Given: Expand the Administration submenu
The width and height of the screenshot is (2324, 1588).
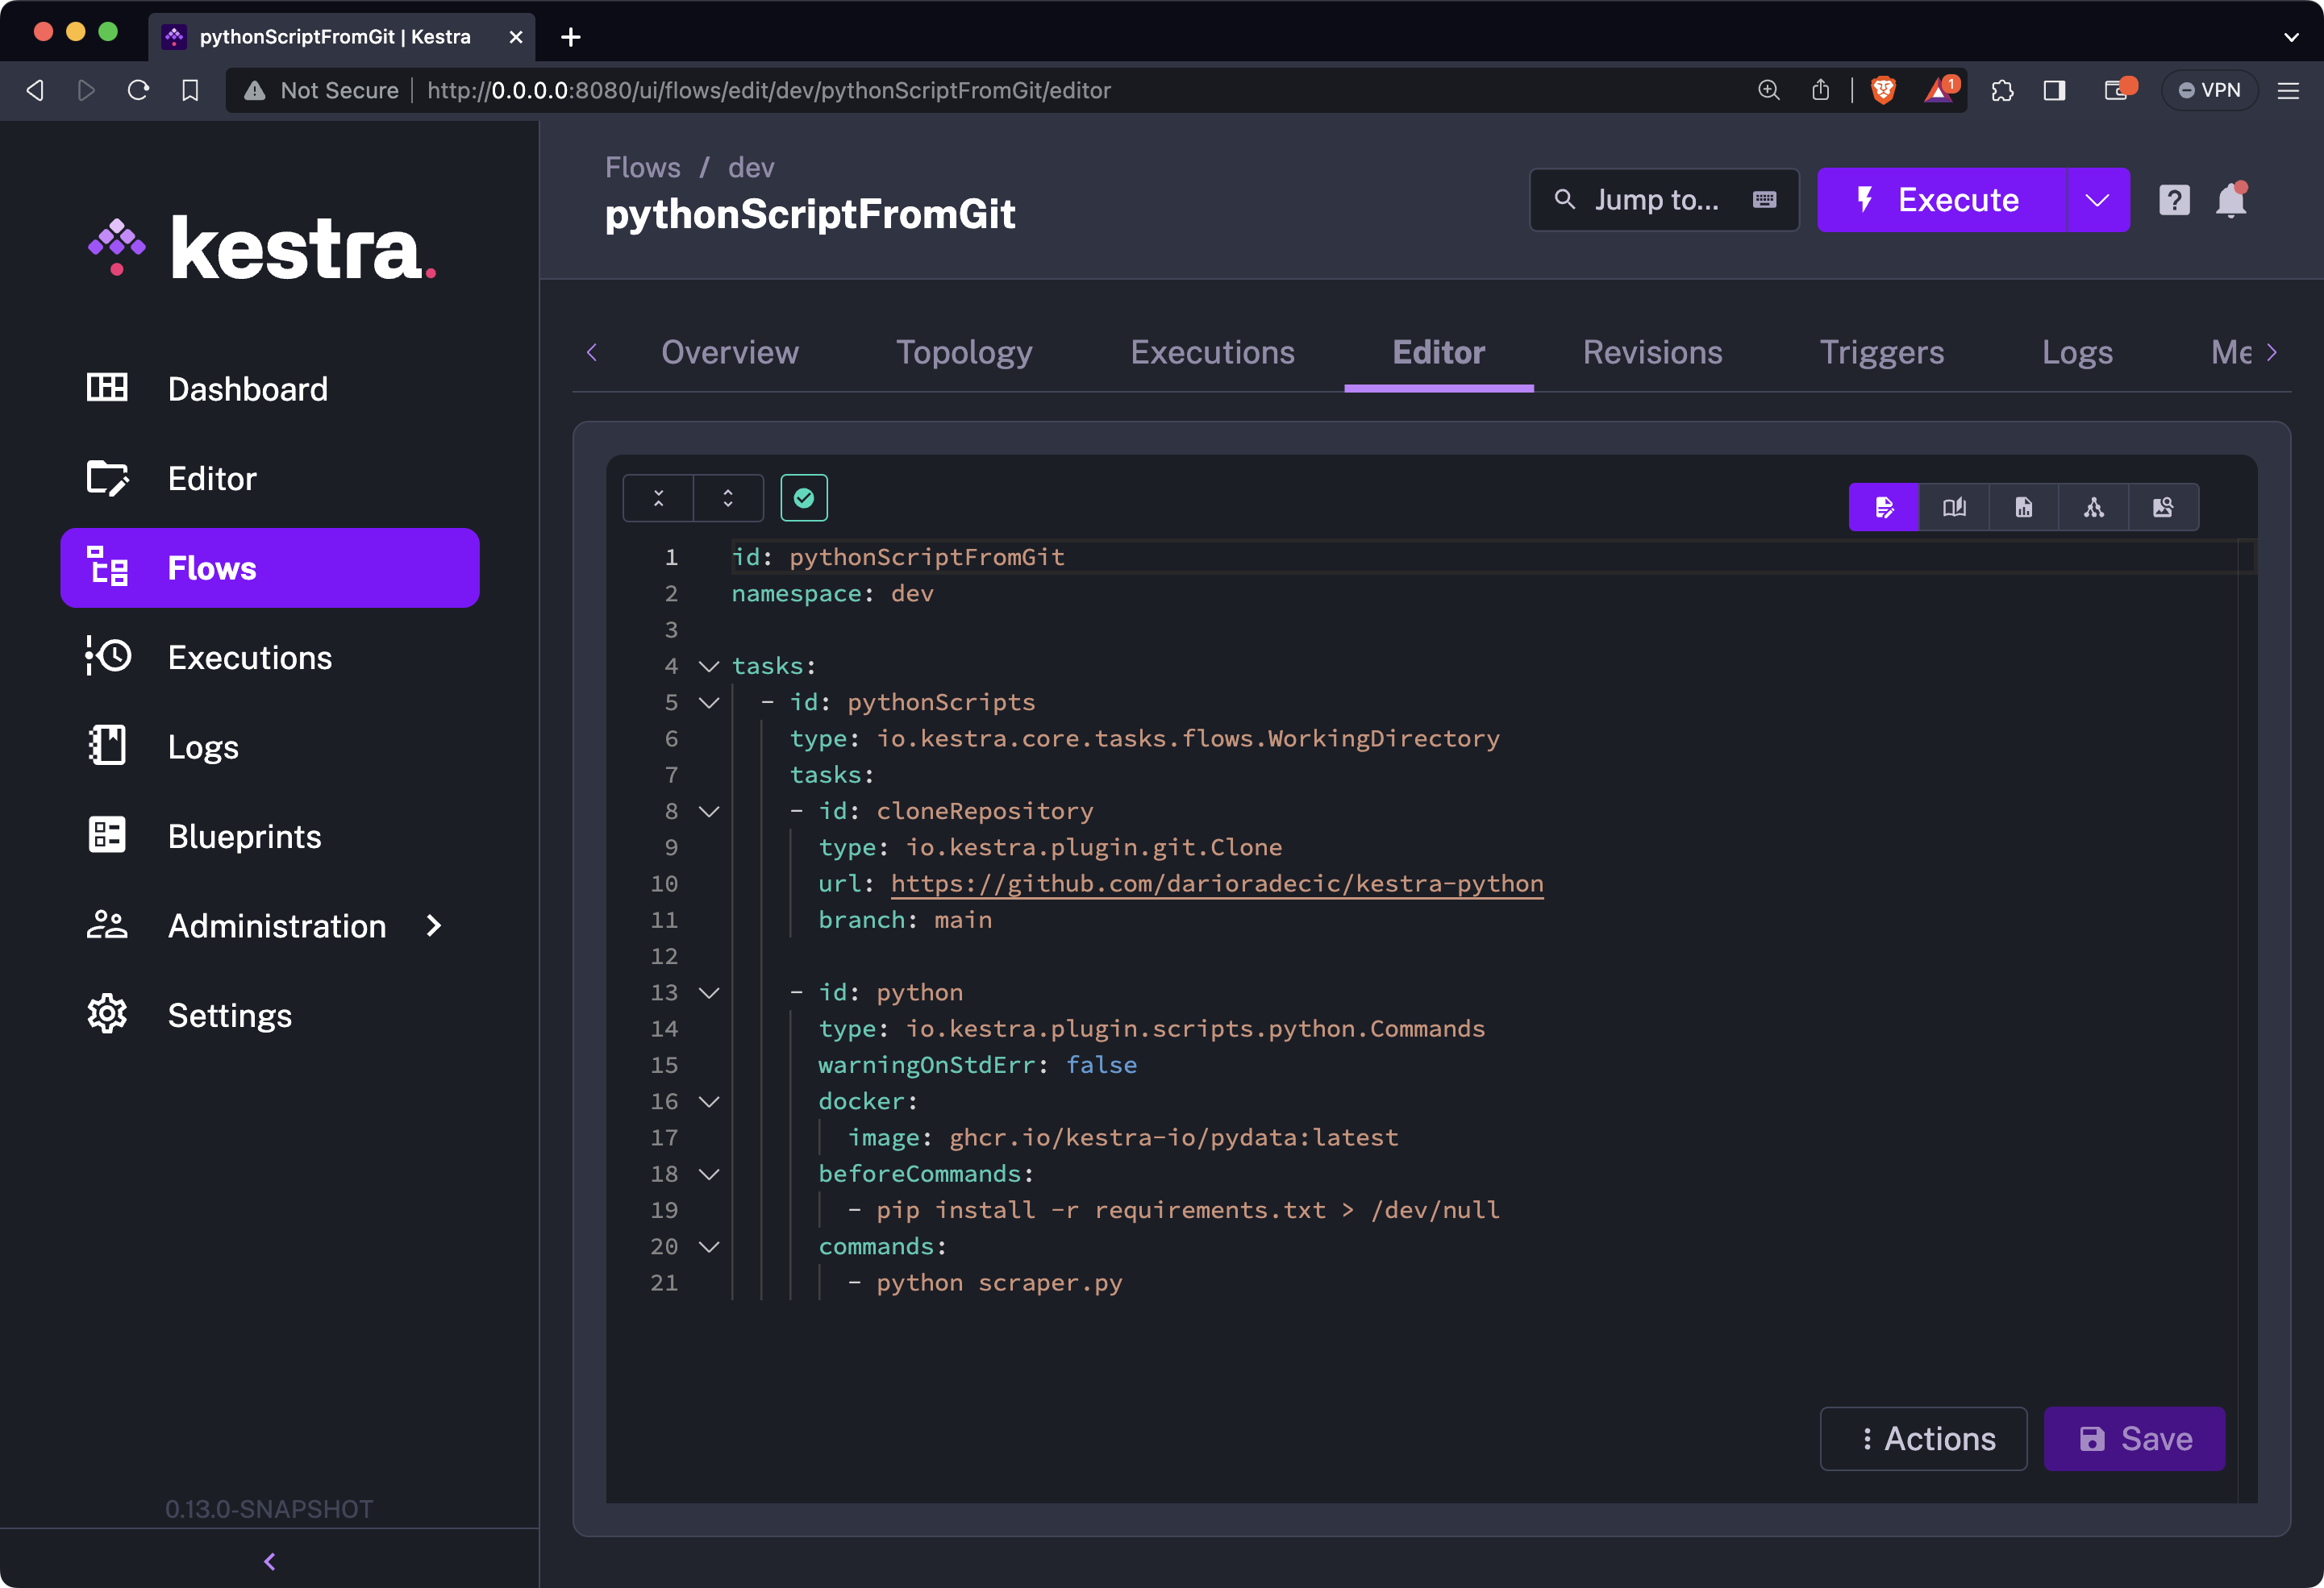Looking at the screenshot, I should click(x=433, y=925).
